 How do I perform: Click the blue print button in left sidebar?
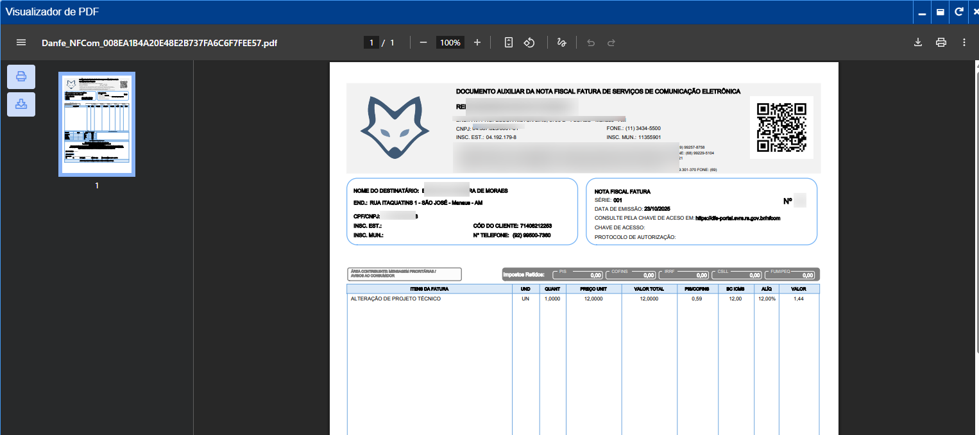point(21,77)
